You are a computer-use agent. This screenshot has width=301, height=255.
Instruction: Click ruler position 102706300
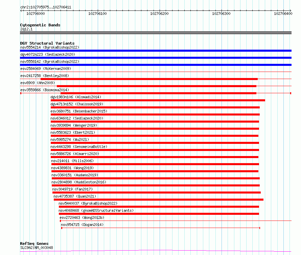pos(221,14)
